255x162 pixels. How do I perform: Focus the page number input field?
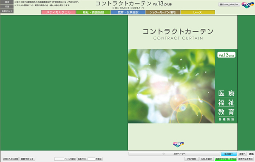(59, 159)
